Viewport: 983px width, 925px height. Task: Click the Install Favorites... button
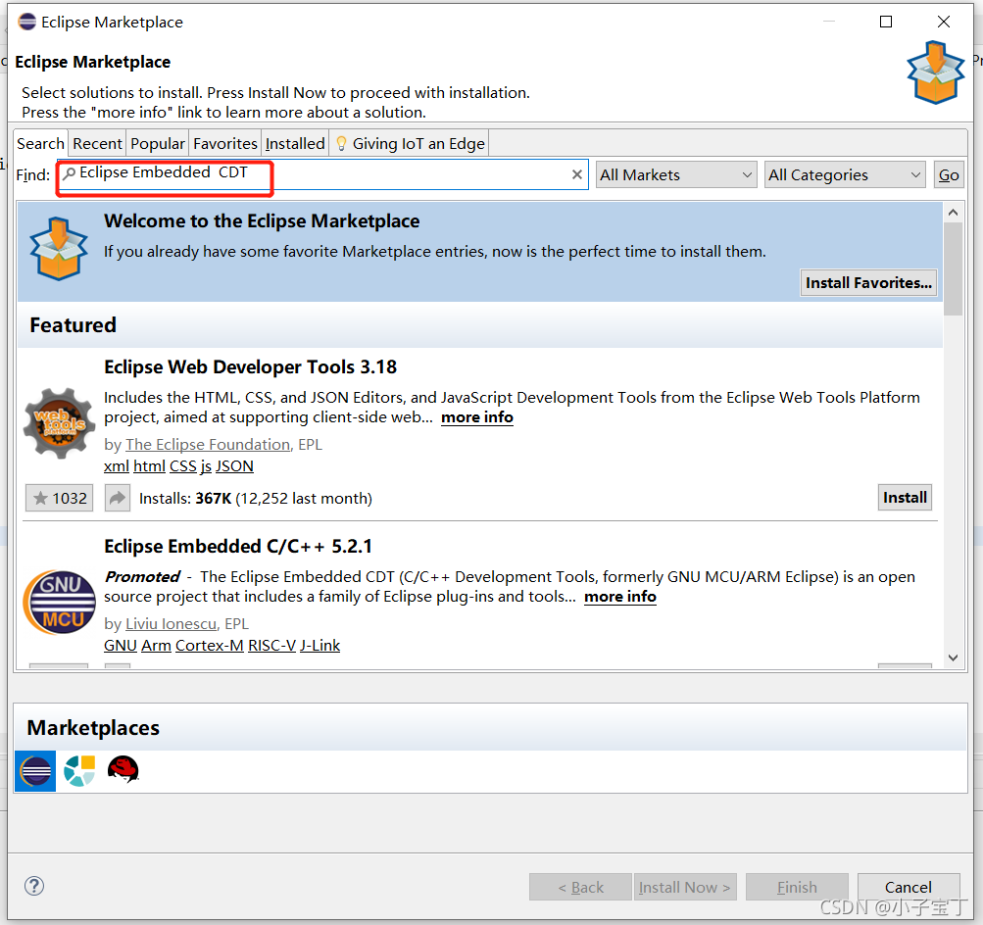868,282
